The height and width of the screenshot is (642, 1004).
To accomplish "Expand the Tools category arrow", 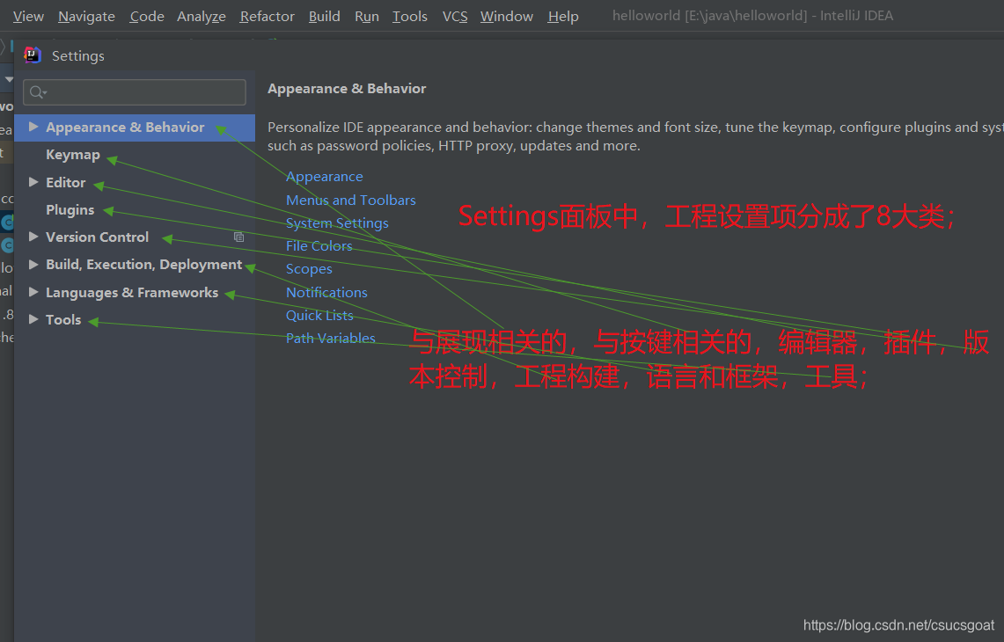I will [x=33, y=318].
